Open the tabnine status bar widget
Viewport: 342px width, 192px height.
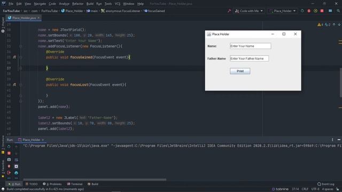[x=280, y=189]
